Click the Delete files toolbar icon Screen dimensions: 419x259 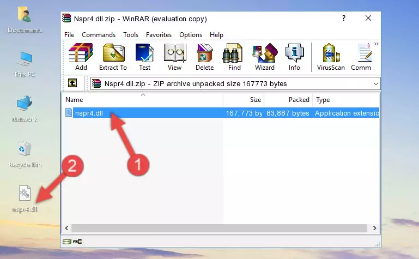pos(205,57)
